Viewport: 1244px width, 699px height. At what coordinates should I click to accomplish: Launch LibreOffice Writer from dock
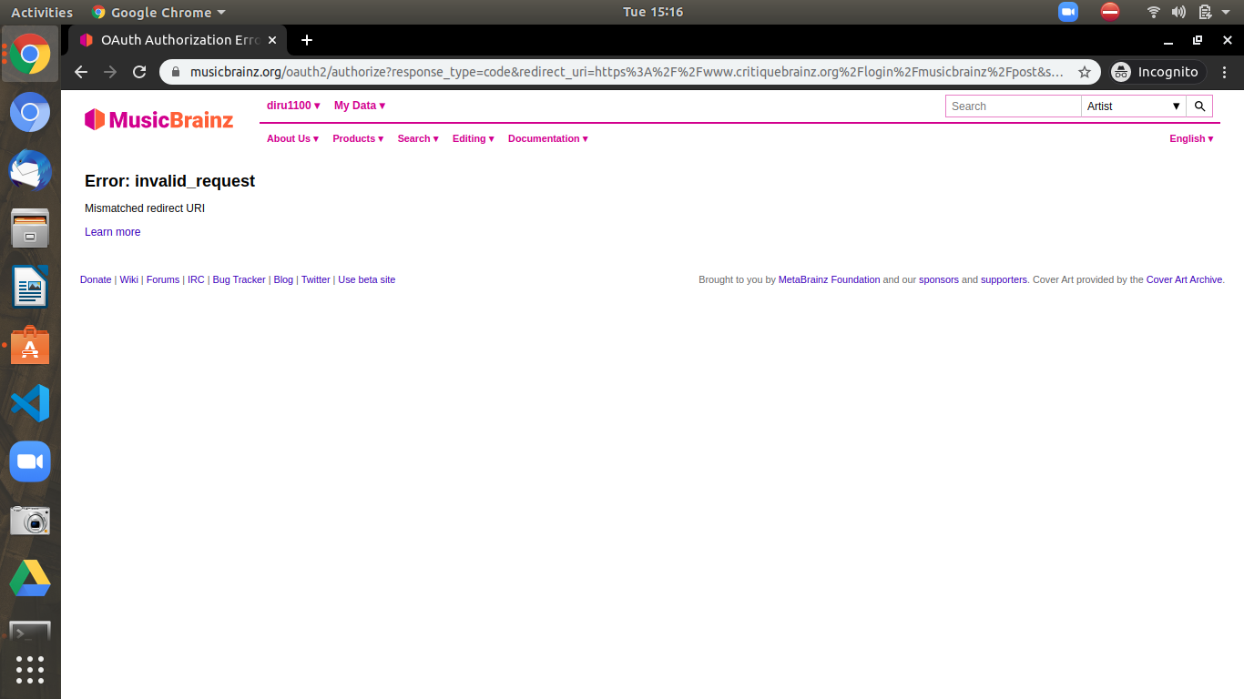pos(30,287)
